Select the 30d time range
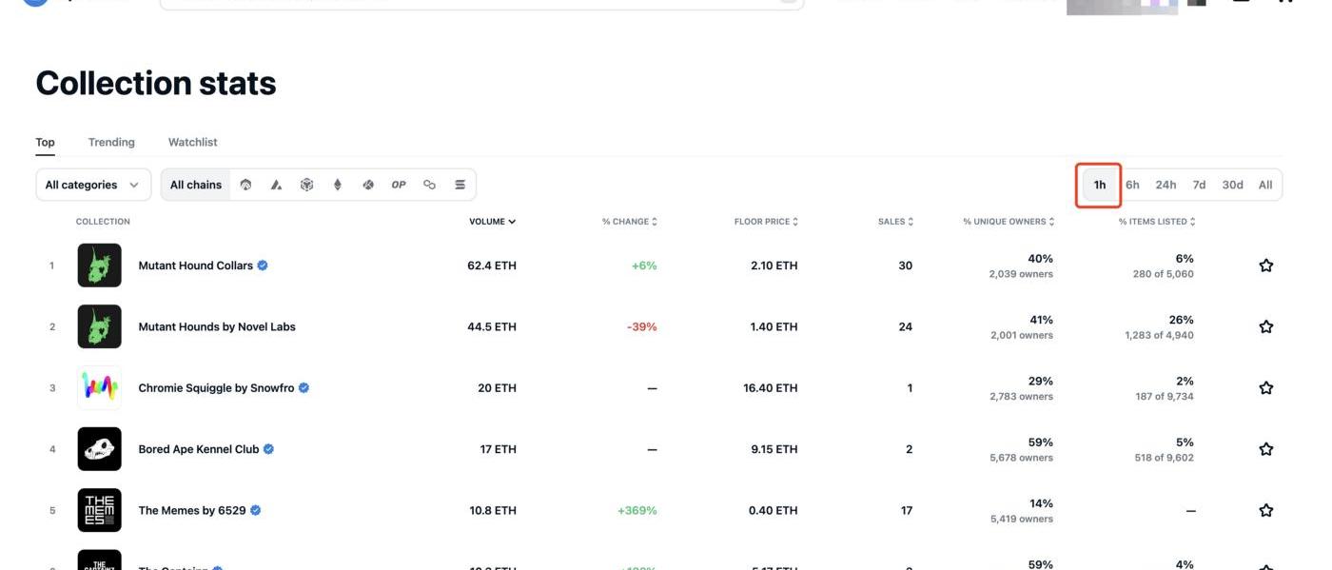The height and width of the screenshot is (570, 1332). 1232,185
